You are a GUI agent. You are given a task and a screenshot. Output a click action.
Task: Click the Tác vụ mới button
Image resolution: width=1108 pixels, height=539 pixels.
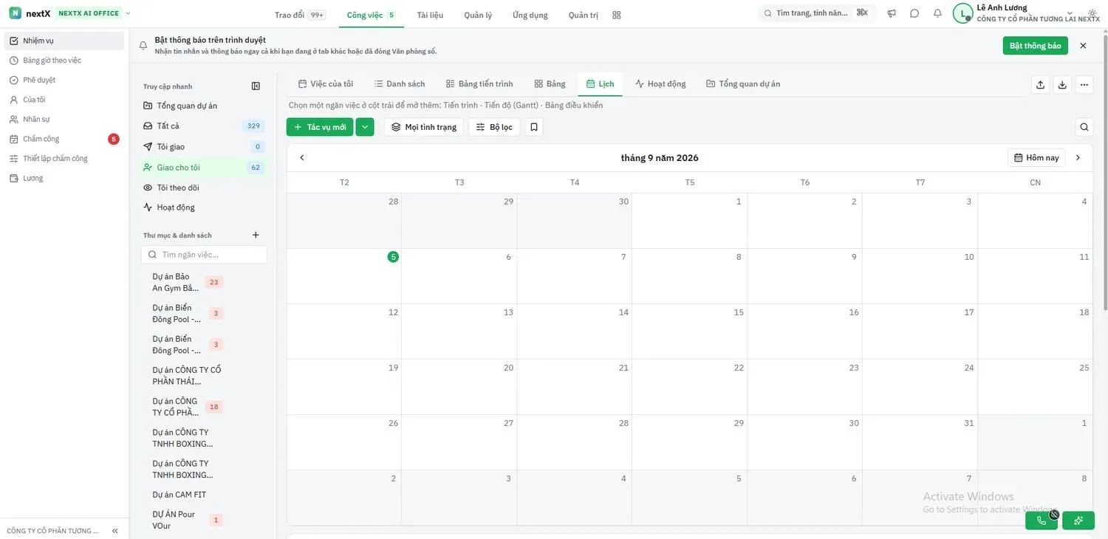[x=320, y=127]
